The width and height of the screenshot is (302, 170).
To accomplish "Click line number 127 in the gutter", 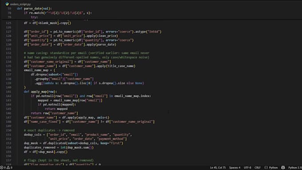I will pyautogui.click(x=9, y=32).
